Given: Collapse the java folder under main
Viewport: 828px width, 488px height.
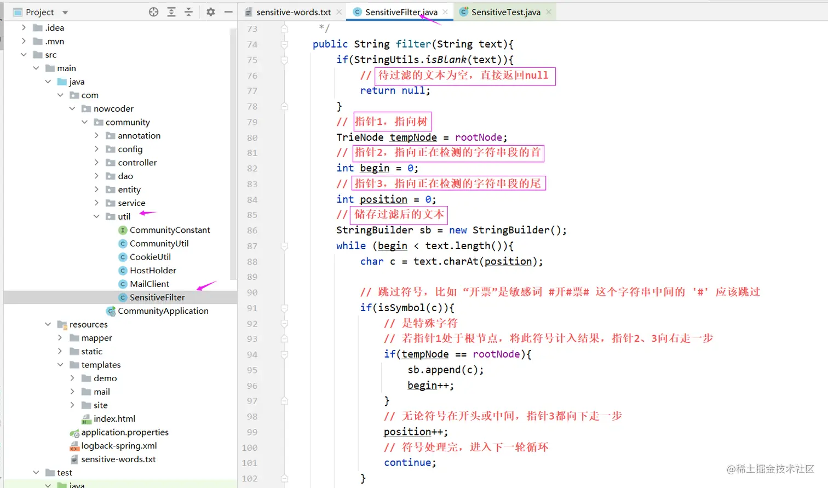Looking at the screenshot, I should 48,82.
